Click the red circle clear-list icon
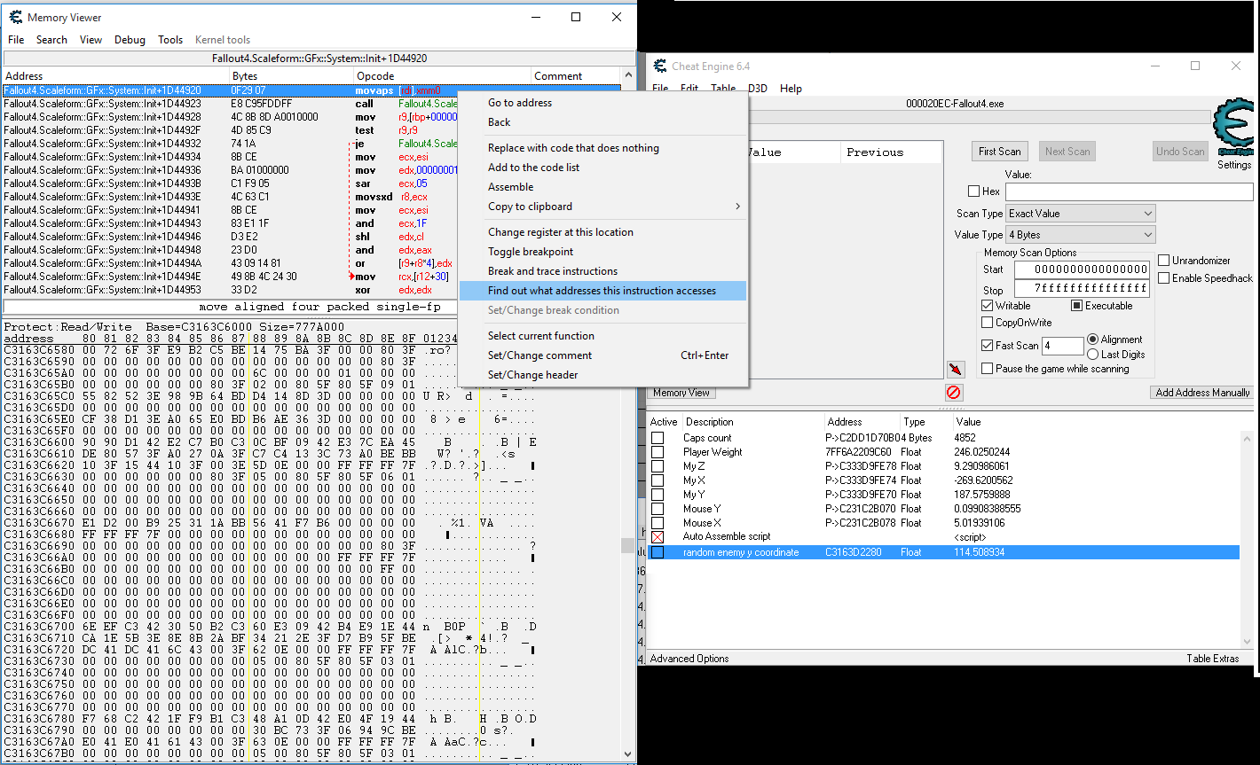Image resolution: width=1260 pixels, height=765 pixels. 954,392
